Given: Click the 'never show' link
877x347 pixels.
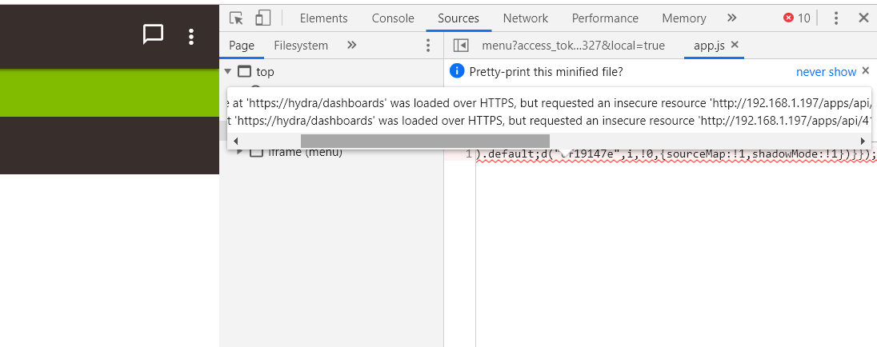Looking at the screenshot, I should (x=826, y=72).
